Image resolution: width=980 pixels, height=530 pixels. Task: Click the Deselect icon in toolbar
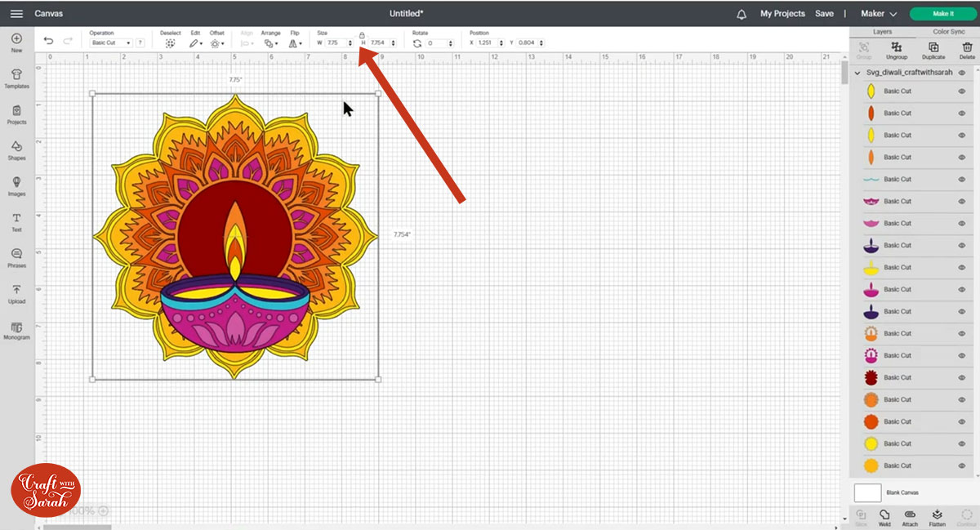170,43
